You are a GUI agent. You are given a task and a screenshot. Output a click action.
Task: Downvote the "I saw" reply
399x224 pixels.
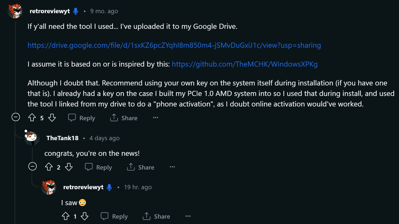[x=85, y=216]
